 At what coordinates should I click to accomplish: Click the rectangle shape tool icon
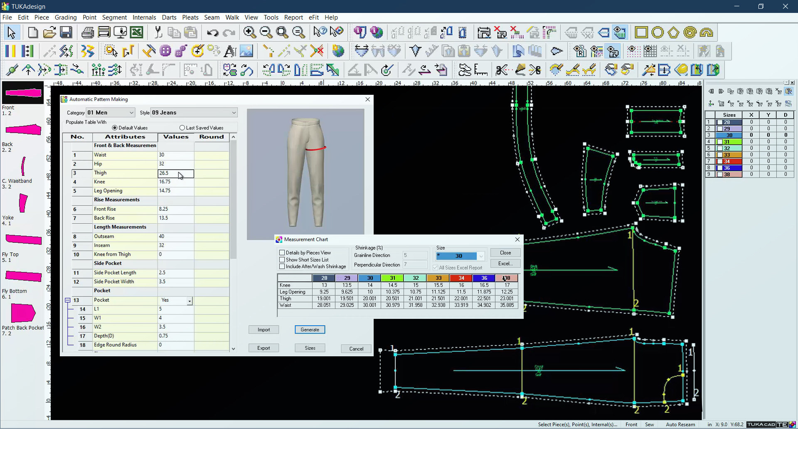pyautogui.click(x=641, y=32)
